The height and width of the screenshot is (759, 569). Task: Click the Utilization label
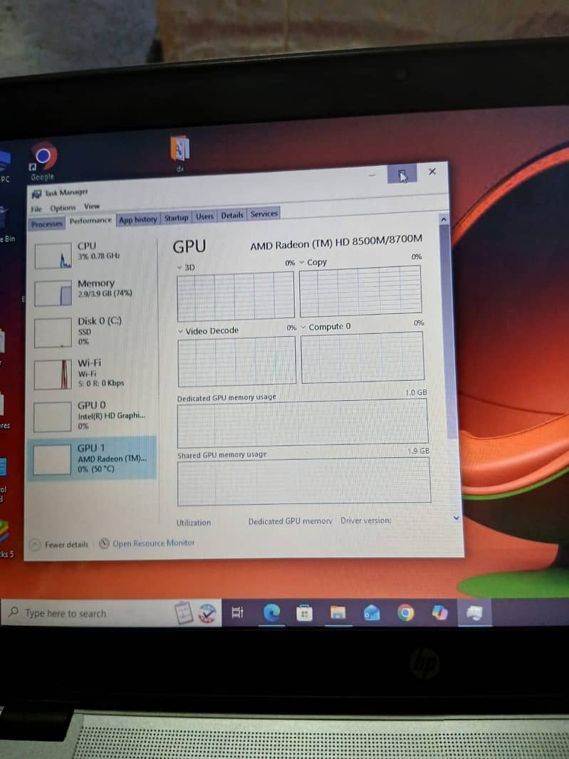coord(193,523)
